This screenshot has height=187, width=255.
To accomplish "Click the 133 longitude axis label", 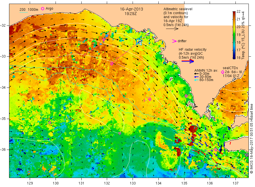I will (x=133, y=183).
